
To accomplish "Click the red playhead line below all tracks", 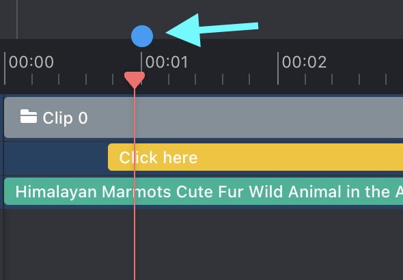I will [x=135, y=244].
